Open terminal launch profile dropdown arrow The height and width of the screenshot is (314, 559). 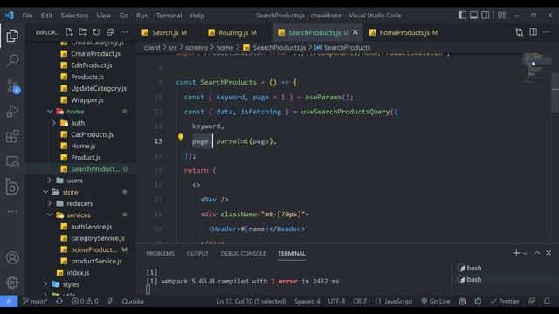(x=525, y=254)
